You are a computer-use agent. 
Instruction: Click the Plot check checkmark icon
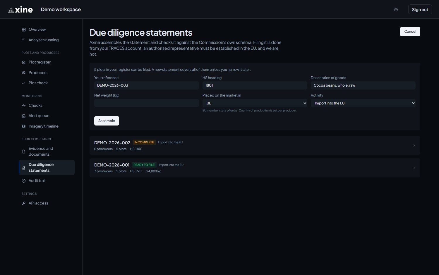pyautogui.click(x=24, y=83)
